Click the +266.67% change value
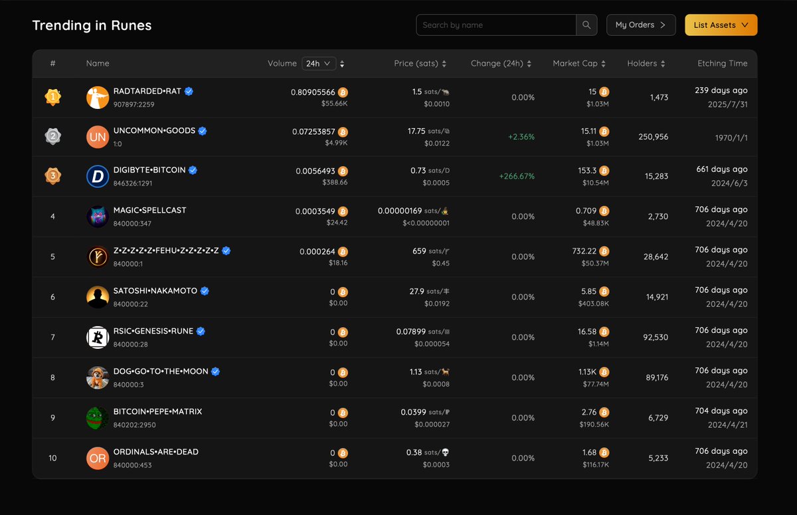The image size is (797, 515). click(517, 177)
